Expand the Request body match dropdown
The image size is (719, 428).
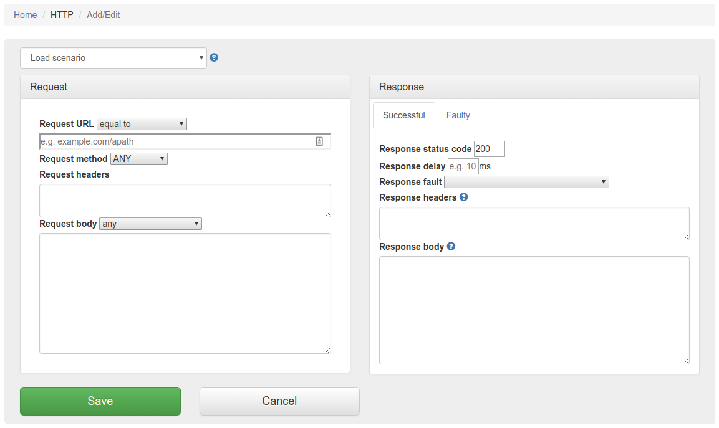[x=150, y=224]
